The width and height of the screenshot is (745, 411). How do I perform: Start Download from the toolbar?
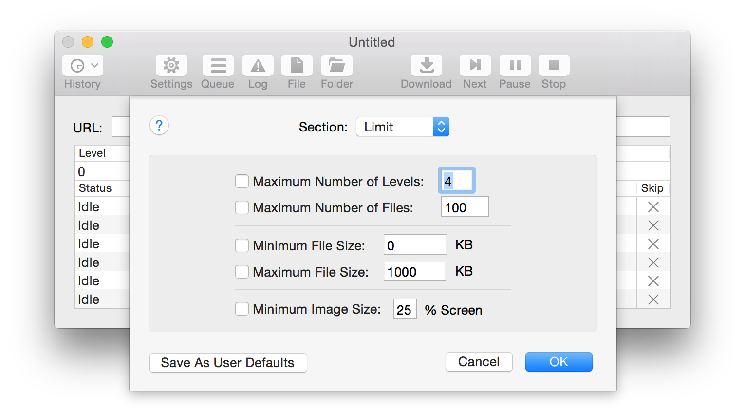[x=426, y=66]
